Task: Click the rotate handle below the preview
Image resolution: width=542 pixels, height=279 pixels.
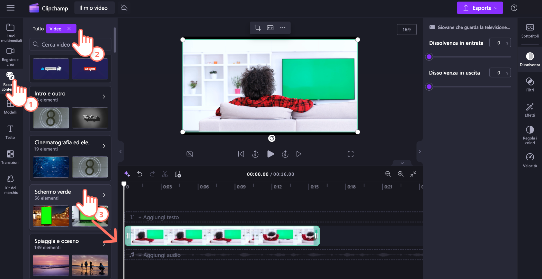Action: point(272,138)
